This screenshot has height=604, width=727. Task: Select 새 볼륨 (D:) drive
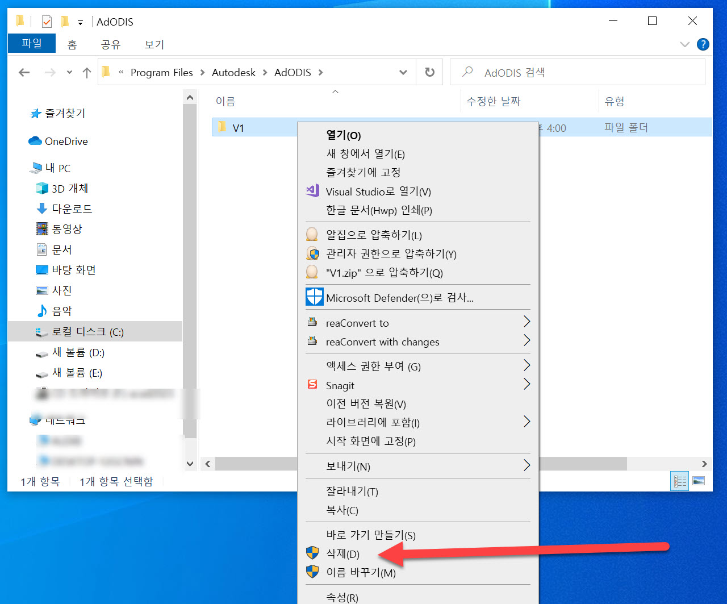[70, 352]
